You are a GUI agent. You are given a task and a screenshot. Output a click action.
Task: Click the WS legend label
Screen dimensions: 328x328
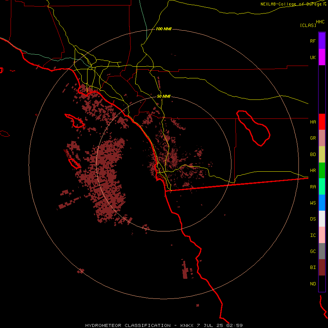pos(313,203)
